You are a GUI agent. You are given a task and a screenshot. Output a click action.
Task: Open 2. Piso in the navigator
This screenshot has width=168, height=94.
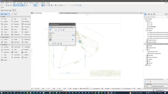pos(151,23)
